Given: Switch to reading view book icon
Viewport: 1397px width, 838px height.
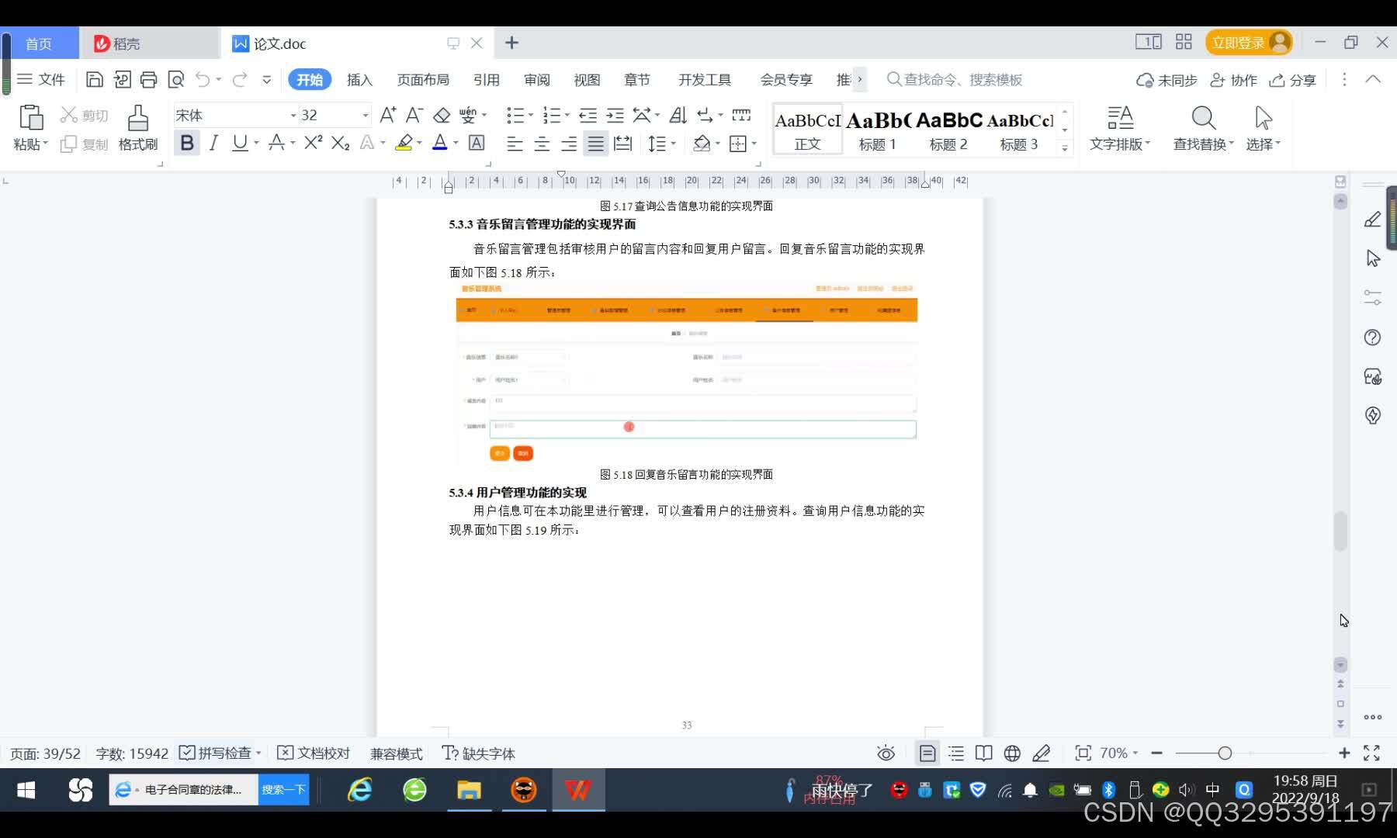Looking at the screenshot, I should click(983, 753).
